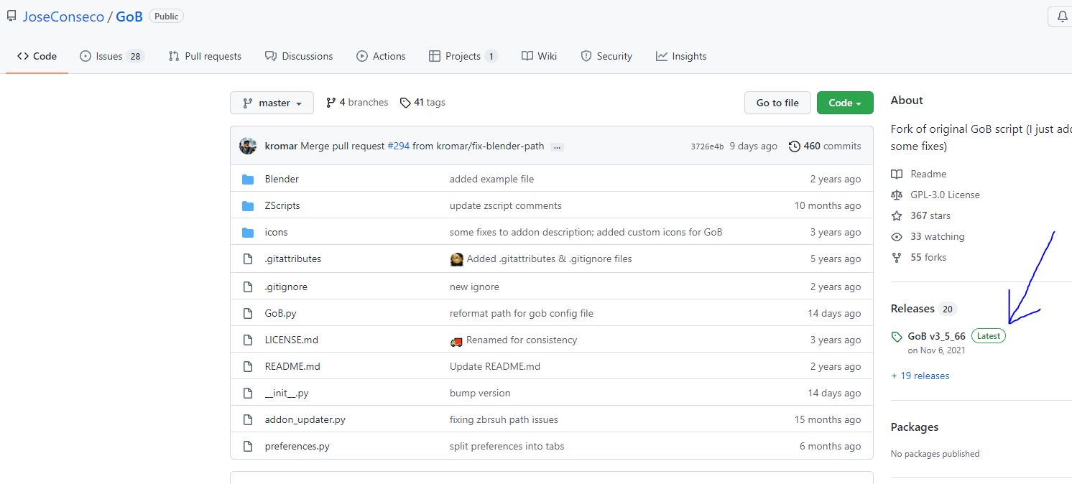
Task: Click the Releases tag icon
Action: 896,335
